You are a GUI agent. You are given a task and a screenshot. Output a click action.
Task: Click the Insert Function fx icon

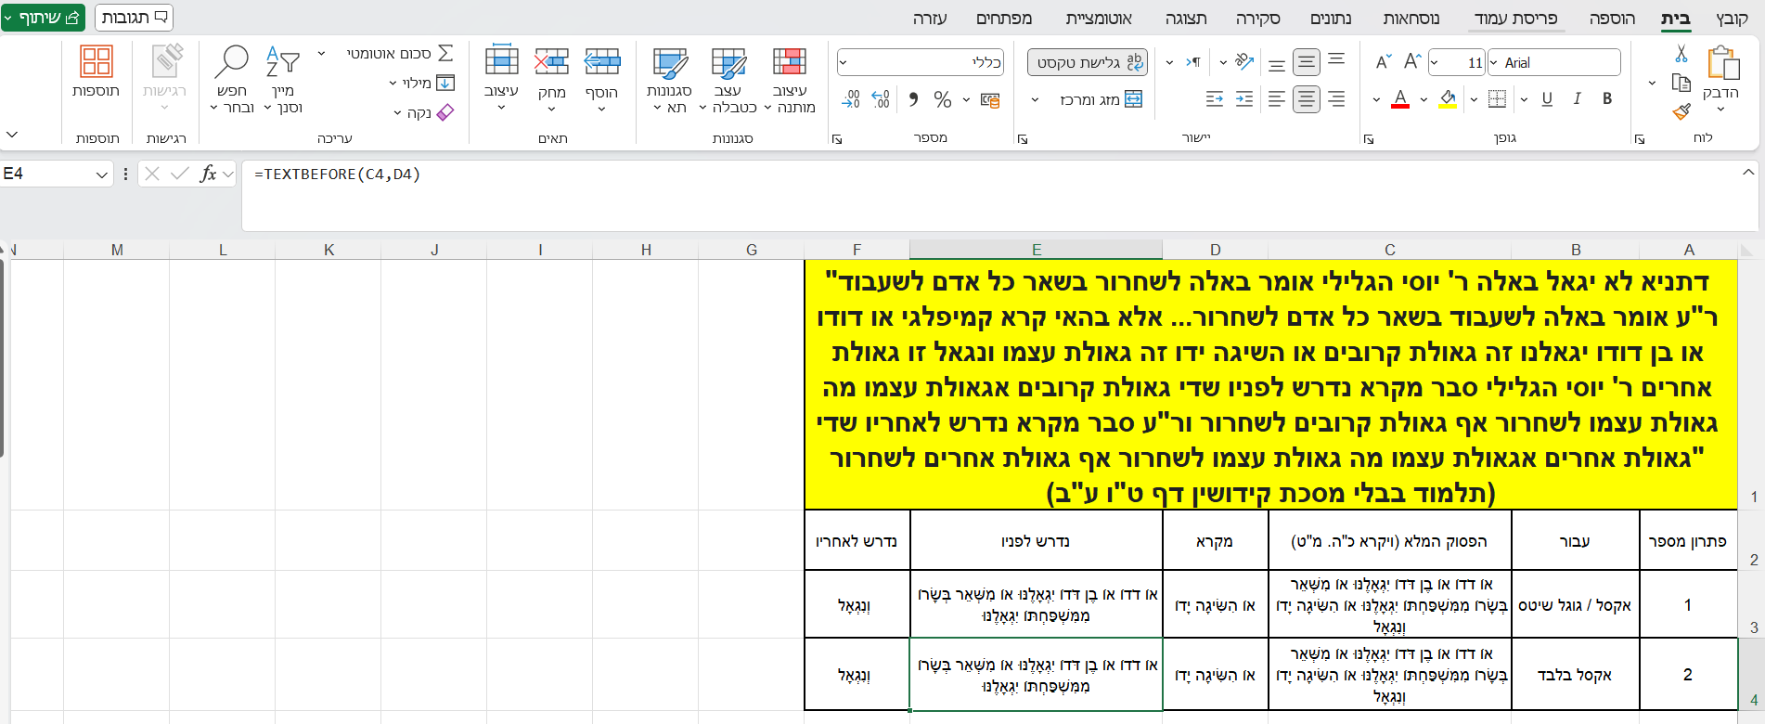pyautogui.click(x=209, y=174)
